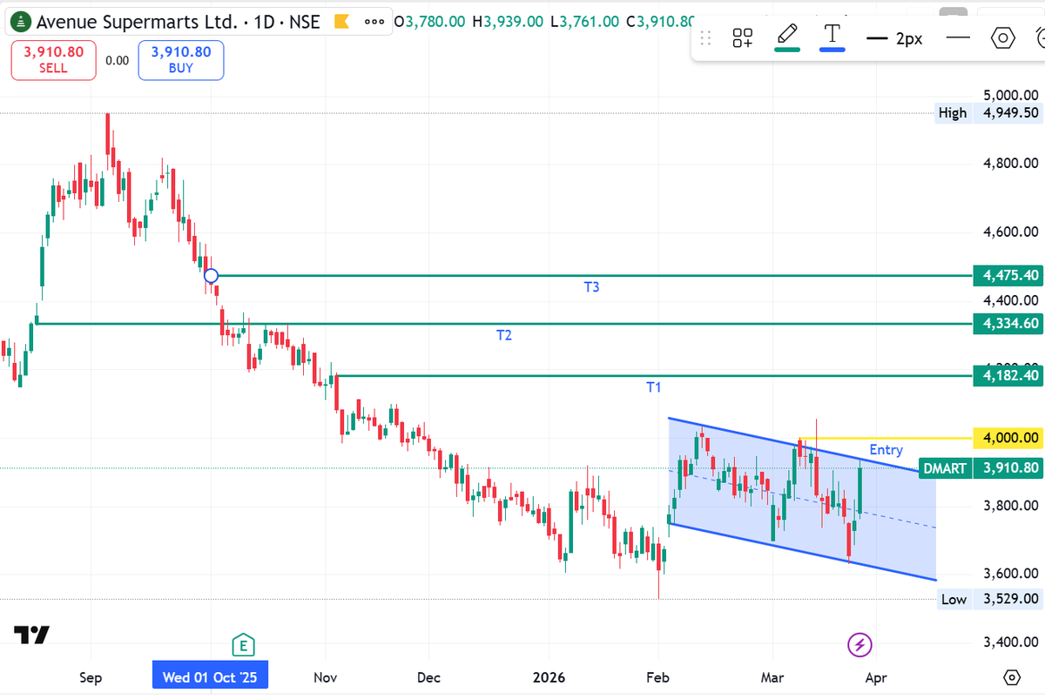Screen dimensions: 1045x699
Task: Click the Nov label on time axis
Action: tap(325, 677)
